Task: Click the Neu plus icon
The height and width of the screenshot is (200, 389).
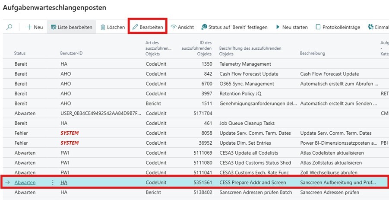Action: pyautogui.click(x=29, y=27)
